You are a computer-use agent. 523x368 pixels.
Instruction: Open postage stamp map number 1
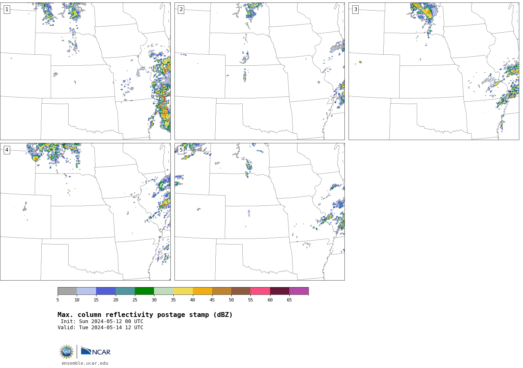(x=85, y=71)
